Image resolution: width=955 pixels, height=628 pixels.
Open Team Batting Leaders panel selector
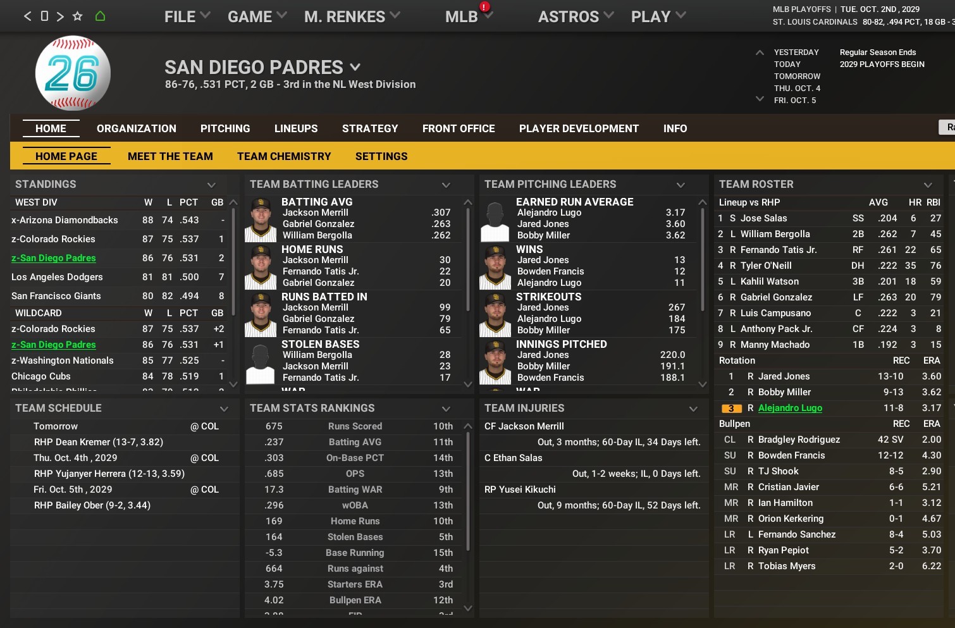[x=446, y=185]
